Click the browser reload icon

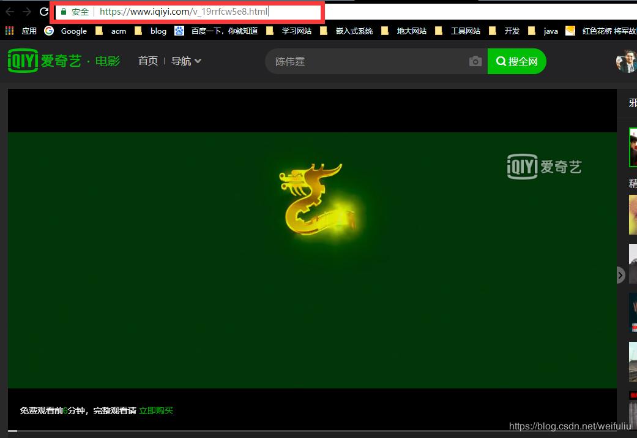tap(43, 11)
